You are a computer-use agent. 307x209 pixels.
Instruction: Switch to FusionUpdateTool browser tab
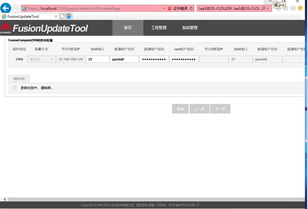click(x=29, y=17)
